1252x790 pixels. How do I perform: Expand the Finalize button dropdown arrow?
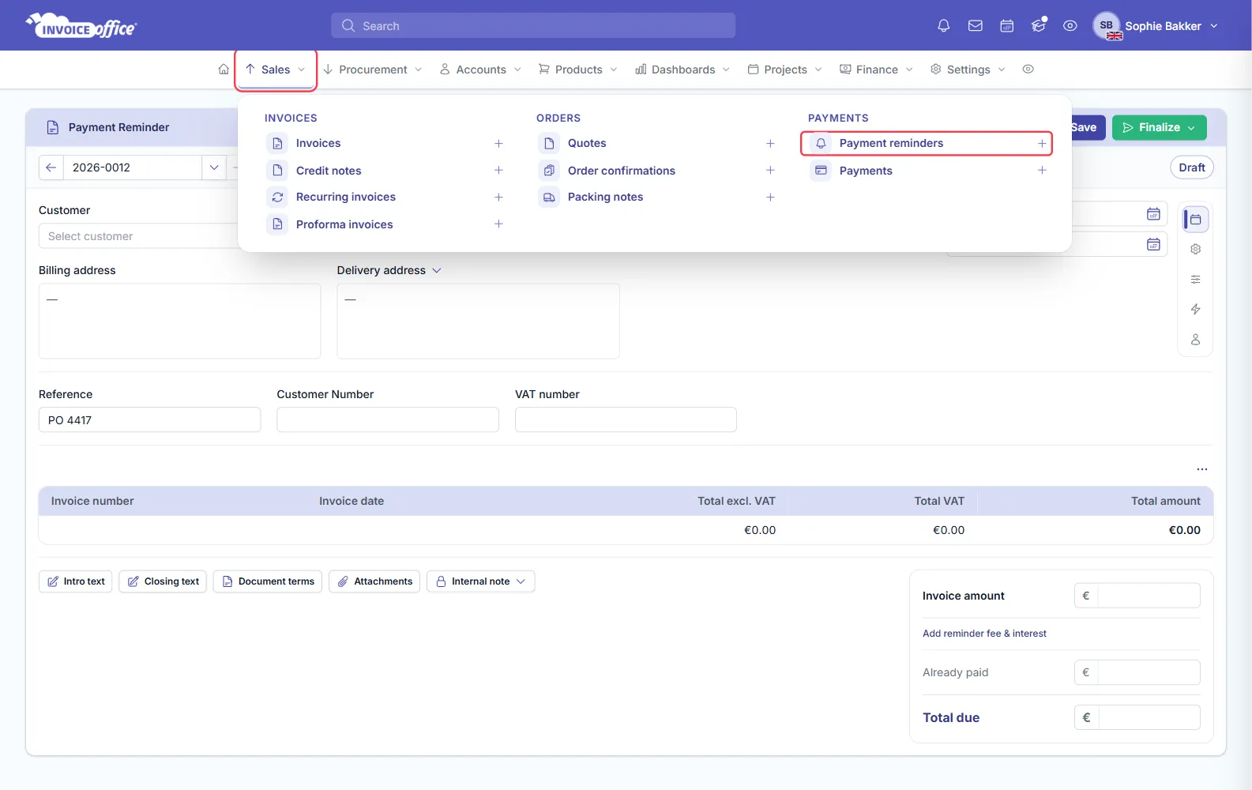point(1191,127)
